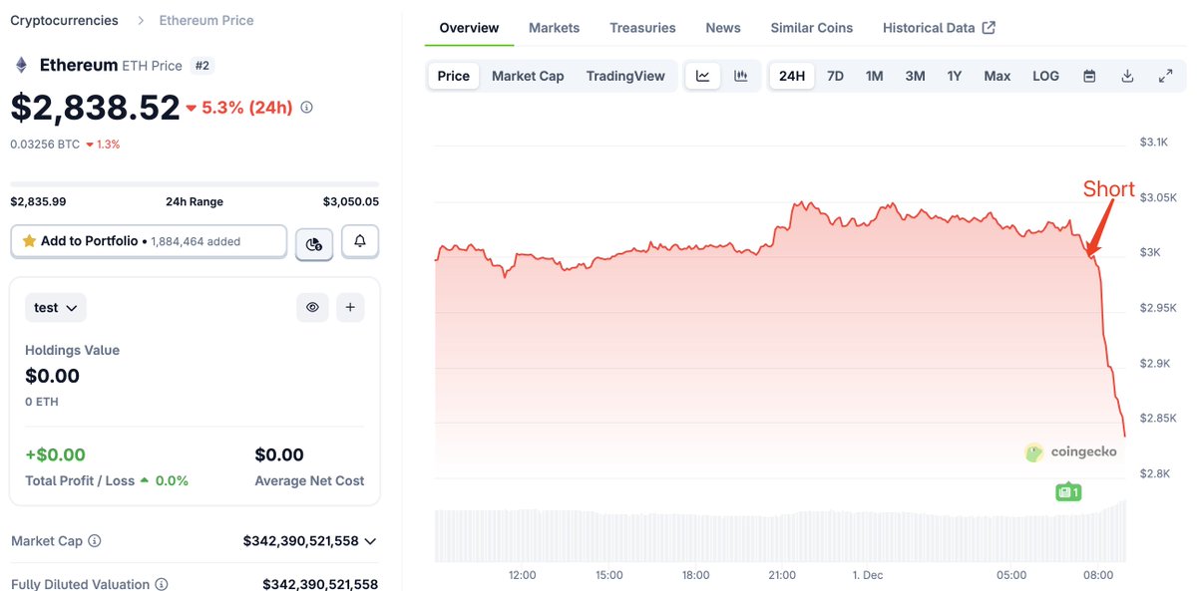Expand the Market Cap value chevron
Image resolution: width=1197 pixels, height=591 pixels.
pos(370,540)
